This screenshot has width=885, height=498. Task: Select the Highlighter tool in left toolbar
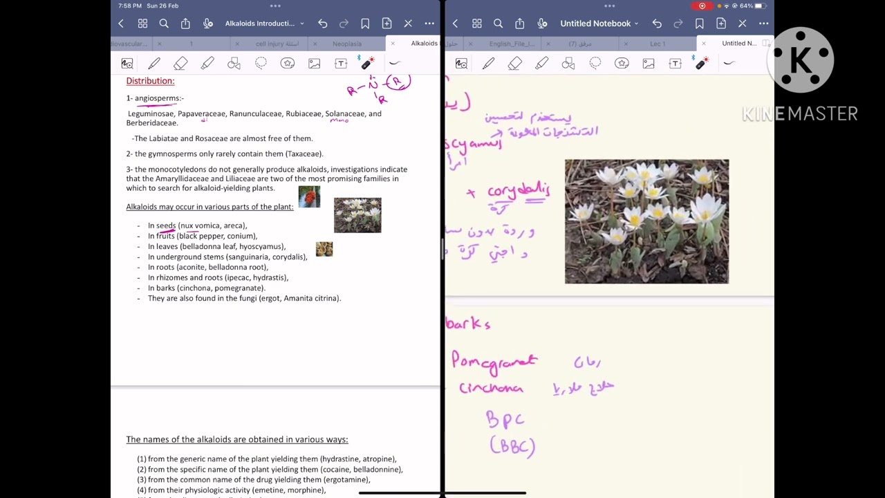(207, 64)
